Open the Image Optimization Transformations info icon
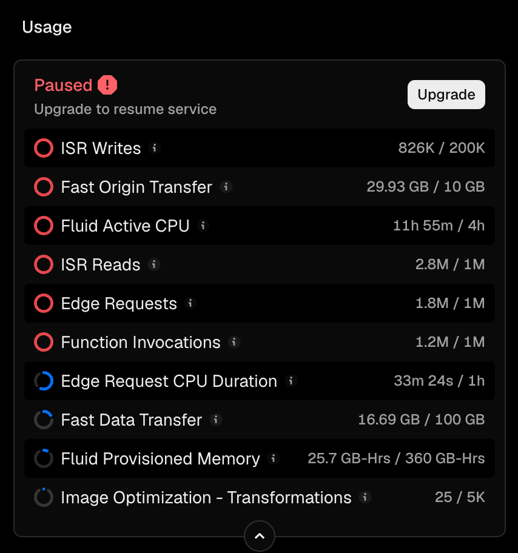This screenshot has height=553, width=518. coord(365,497)
